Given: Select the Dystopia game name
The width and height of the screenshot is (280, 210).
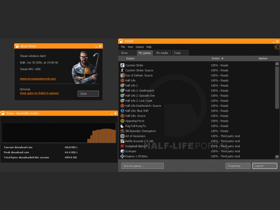Looking at the screenshot, I should pyautogui.click(x=130, y=151).
